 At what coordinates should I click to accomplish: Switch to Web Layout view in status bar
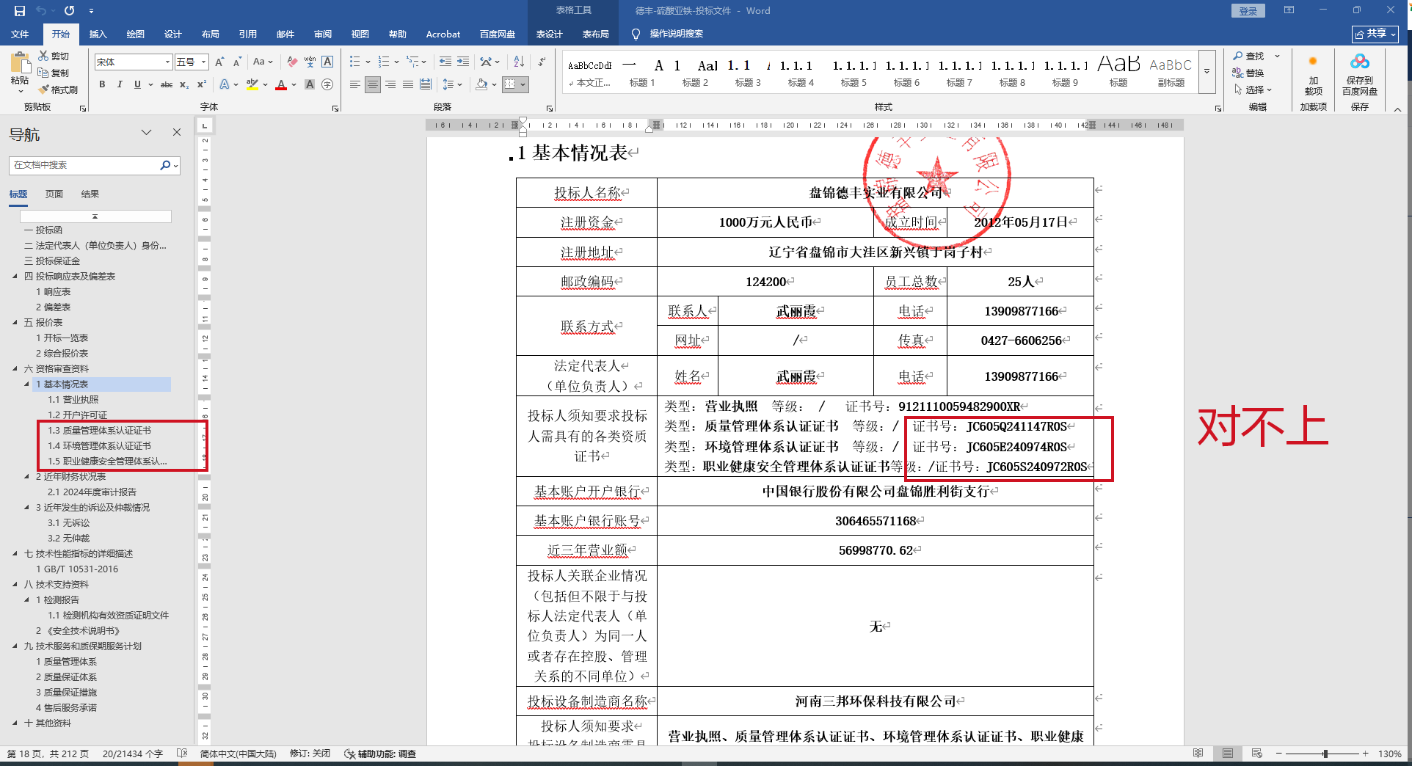tap(1257, 754)
